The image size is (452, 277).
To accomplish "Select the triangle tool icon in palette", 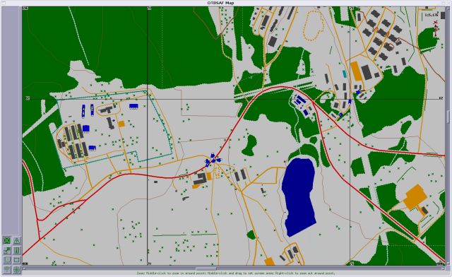I will tap(17, 241).
